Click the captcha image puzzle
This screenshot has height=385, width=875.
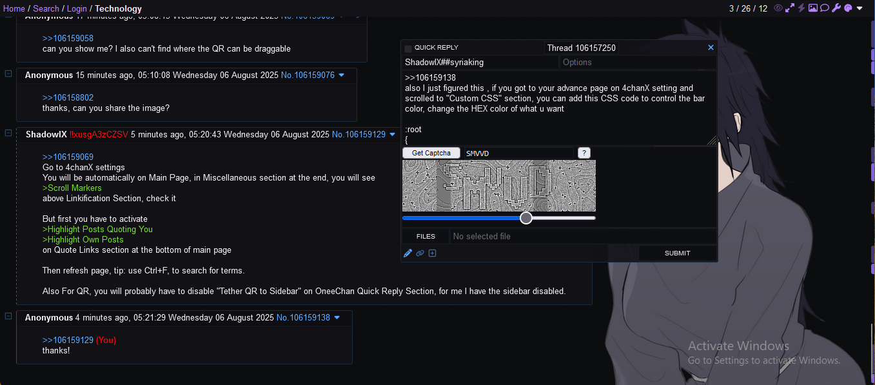[499, 186]
